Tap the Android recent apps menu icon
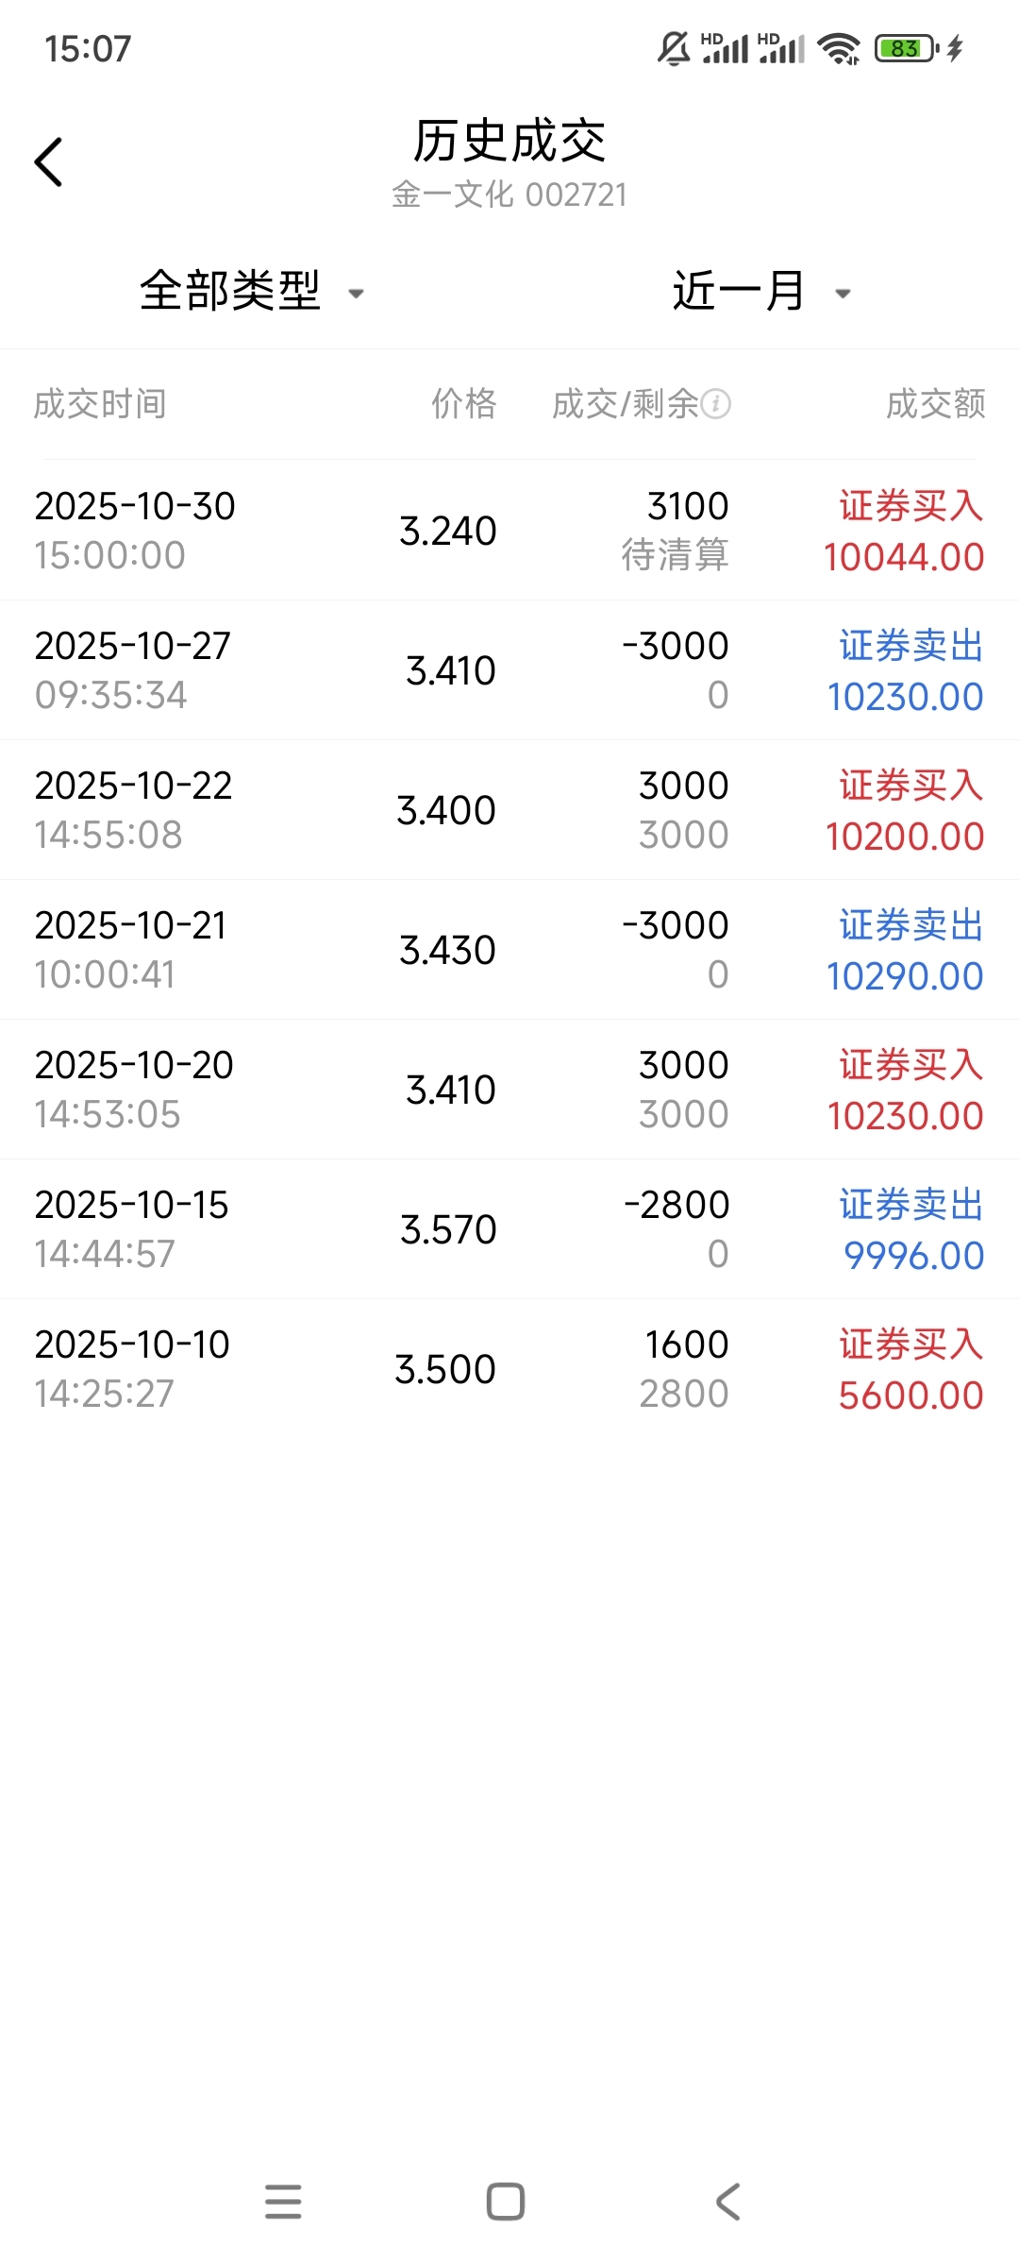The height and width of the screenshot is (2266, 1019). pos(283,2201)
